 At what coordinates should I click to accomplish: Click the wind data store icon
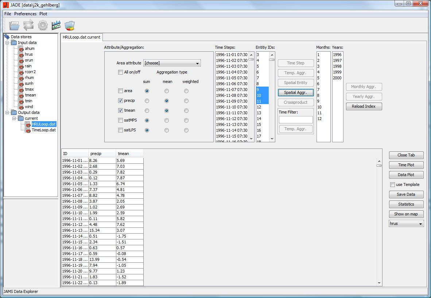coord(21,107)
